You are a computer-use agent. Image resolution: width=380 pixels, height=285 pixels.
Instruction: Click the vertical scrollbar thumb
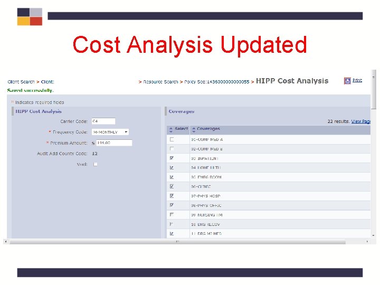[x=374, y=89]
